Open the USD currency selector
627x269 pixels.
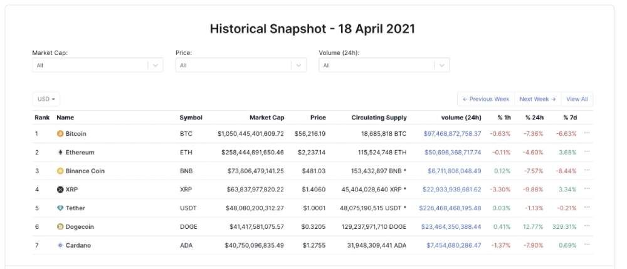pyautogui.click(x=46, y=99)
